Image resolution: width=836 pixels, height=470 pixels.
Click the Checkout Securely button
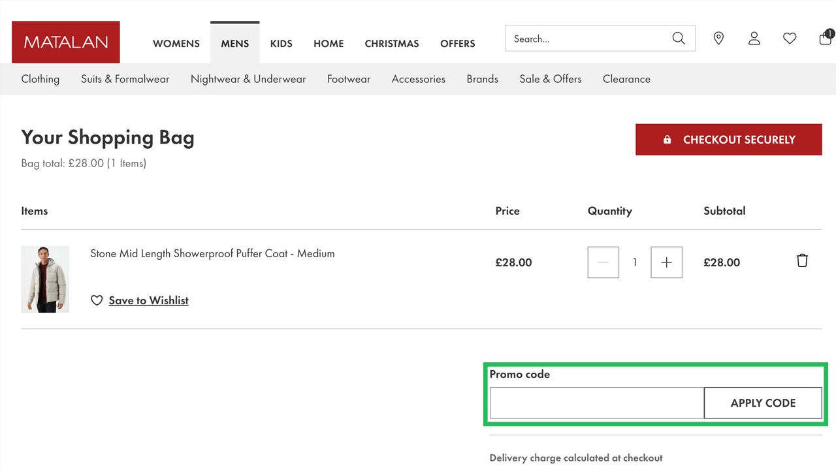pos(729,140)
